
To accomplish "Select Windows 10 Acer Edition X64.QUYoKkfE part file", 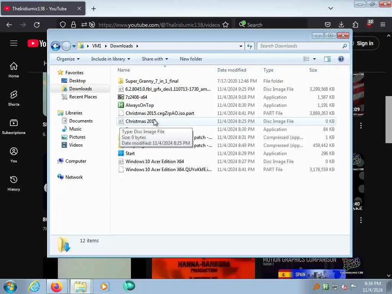I will pyautogui.click(x=168, y=170).
